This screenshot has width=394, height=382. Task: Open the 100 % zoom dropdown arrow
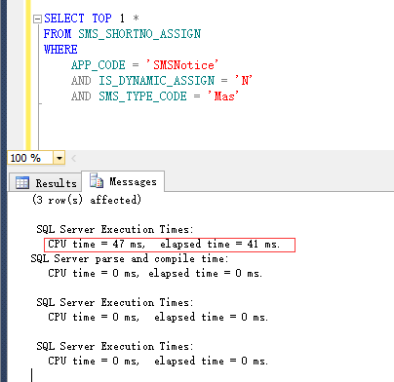(x=59, y=159)
